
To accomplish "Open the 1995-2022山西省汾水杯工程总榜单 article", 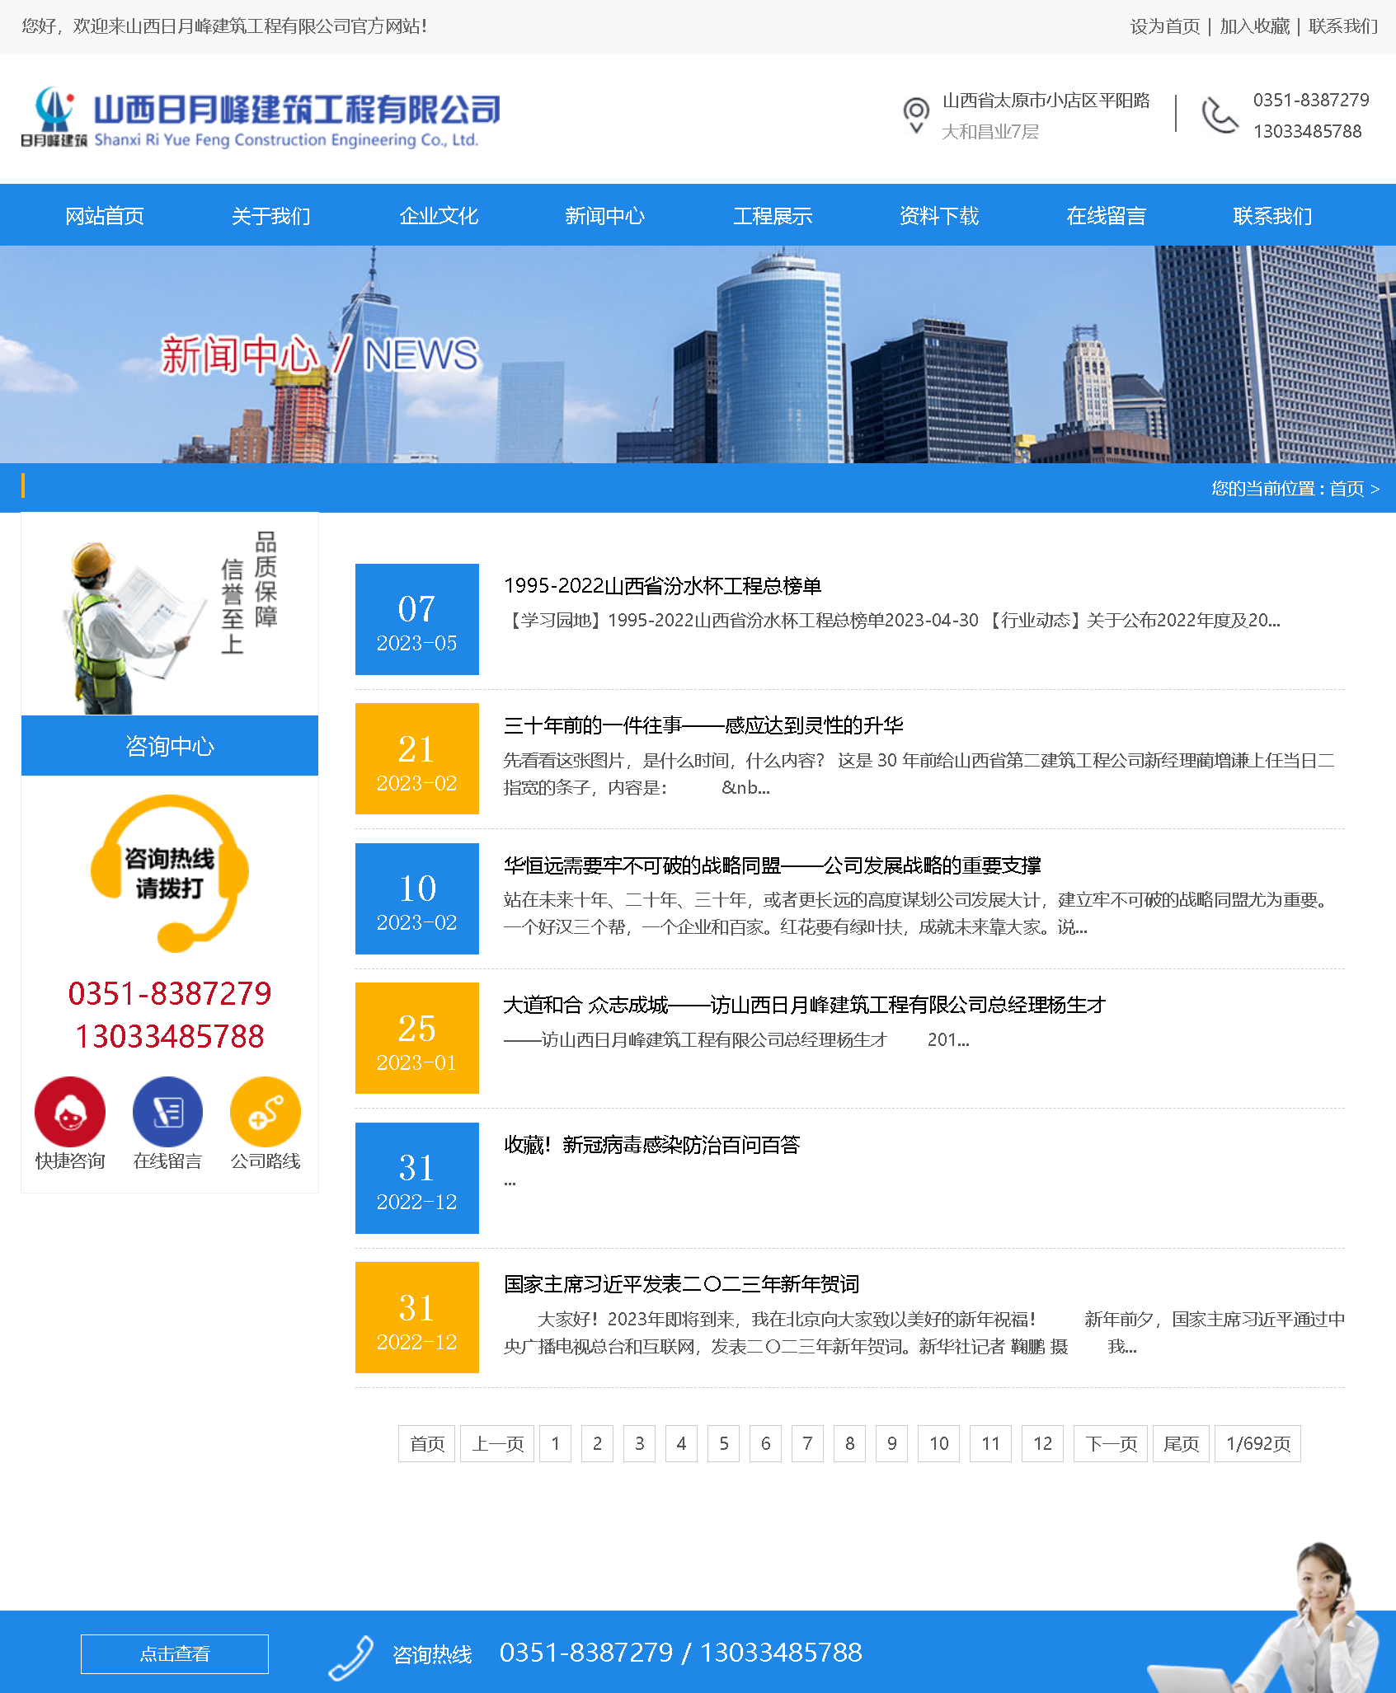I will click(x=662, y=586).
